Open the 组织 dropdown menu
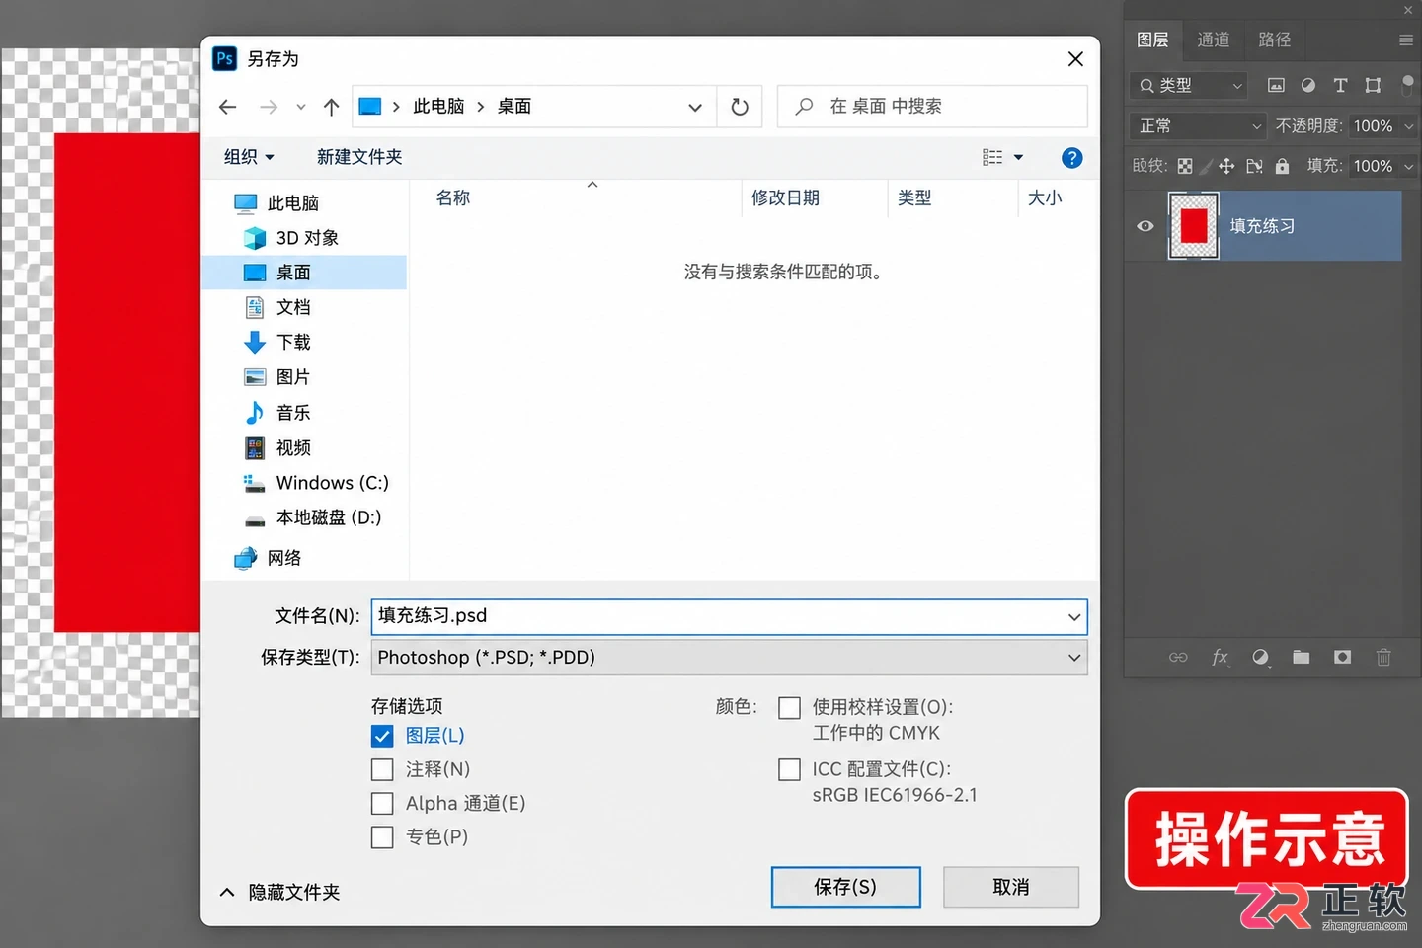Viewport: 1422px width, 948px height. pyautogui.click(x=249, y=157)
